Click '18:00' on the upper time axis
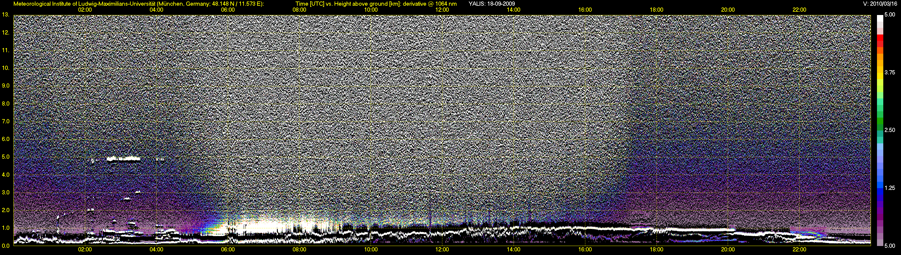Screen dimensions: 901x255 [657, 10]
